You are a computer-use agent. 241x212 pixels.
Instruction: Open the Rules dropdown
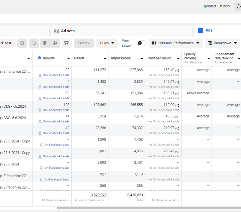[x=107, y=43]
